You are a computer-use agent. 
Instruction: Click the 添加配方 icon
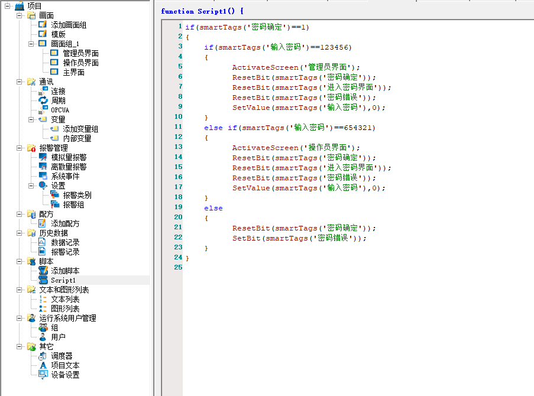pos(42,223)
